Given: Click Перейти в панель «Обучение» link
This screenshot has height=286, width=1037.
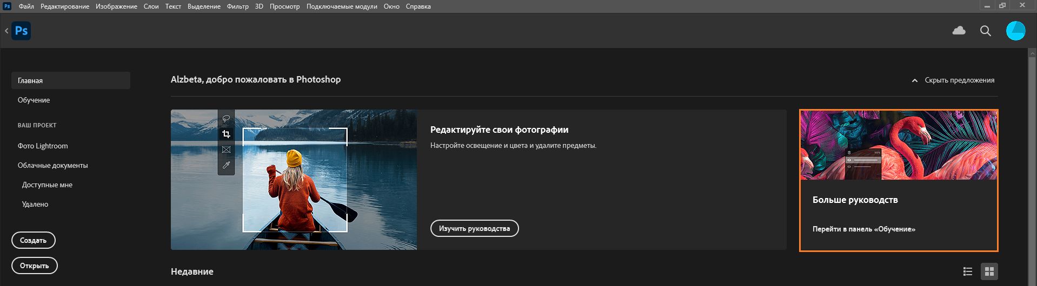Looking at the screenshot, I should tap(863, 229).
